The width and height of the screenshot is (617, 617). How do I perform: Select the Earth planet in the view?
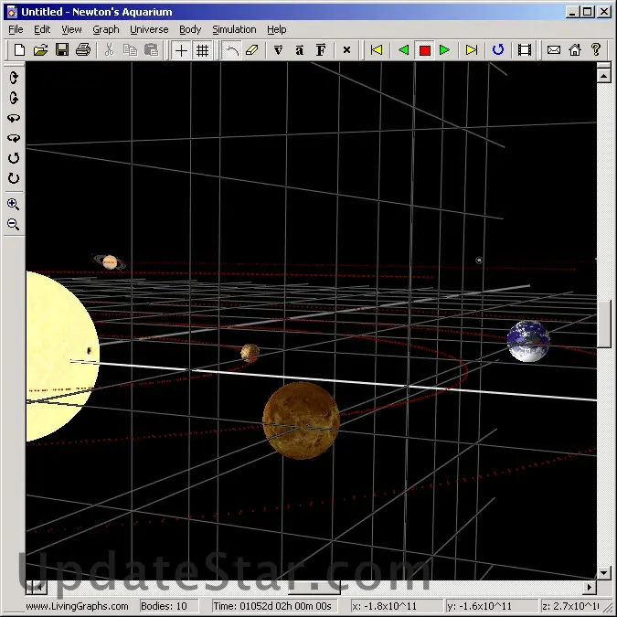(x=528, y=341)
